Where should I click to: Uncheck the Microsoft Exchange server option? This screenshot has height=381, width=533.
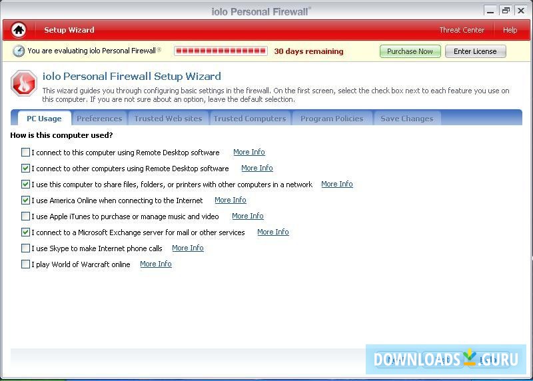25,232
